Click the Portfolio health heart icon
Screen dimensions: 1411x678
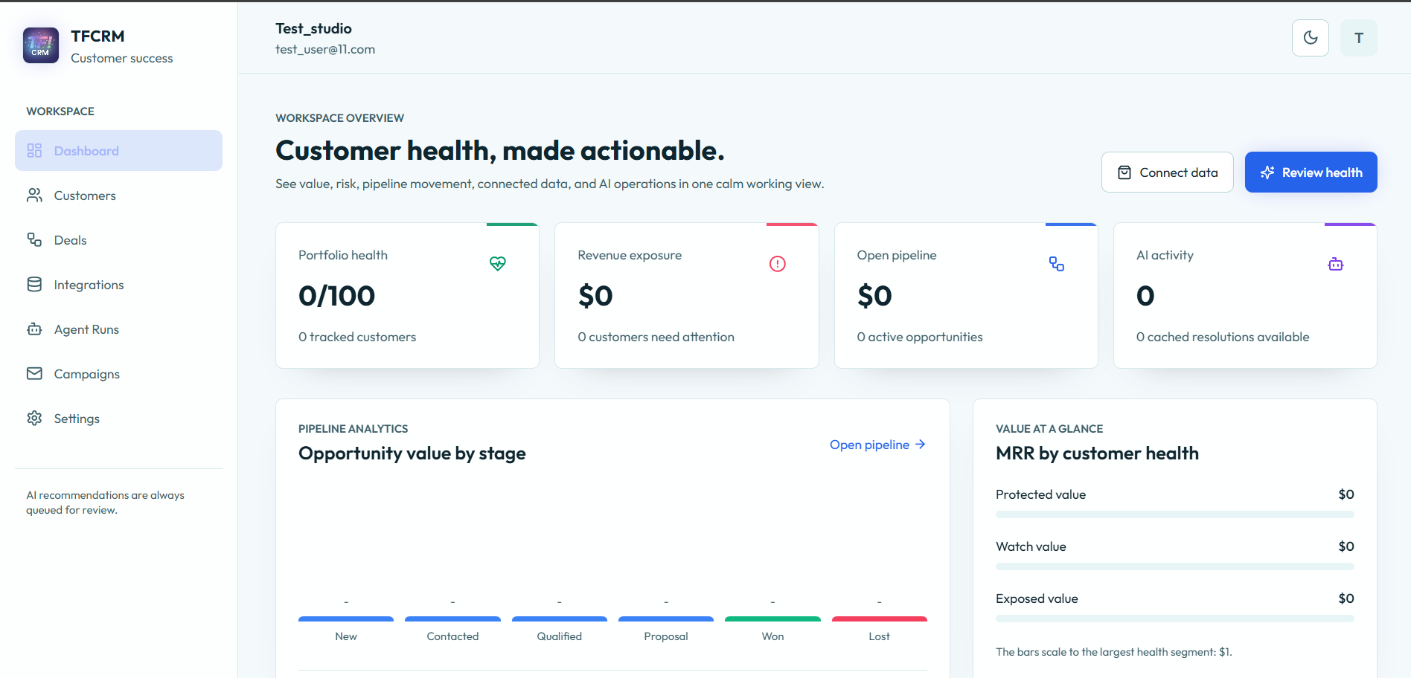point(498,263)
